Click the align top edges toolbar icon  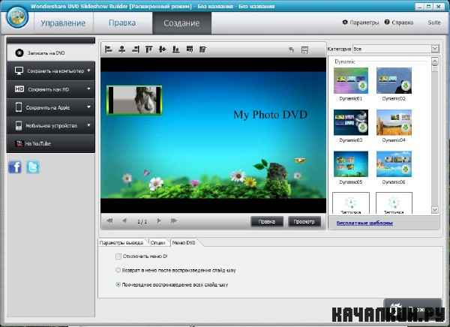click(x=149, y=49)
